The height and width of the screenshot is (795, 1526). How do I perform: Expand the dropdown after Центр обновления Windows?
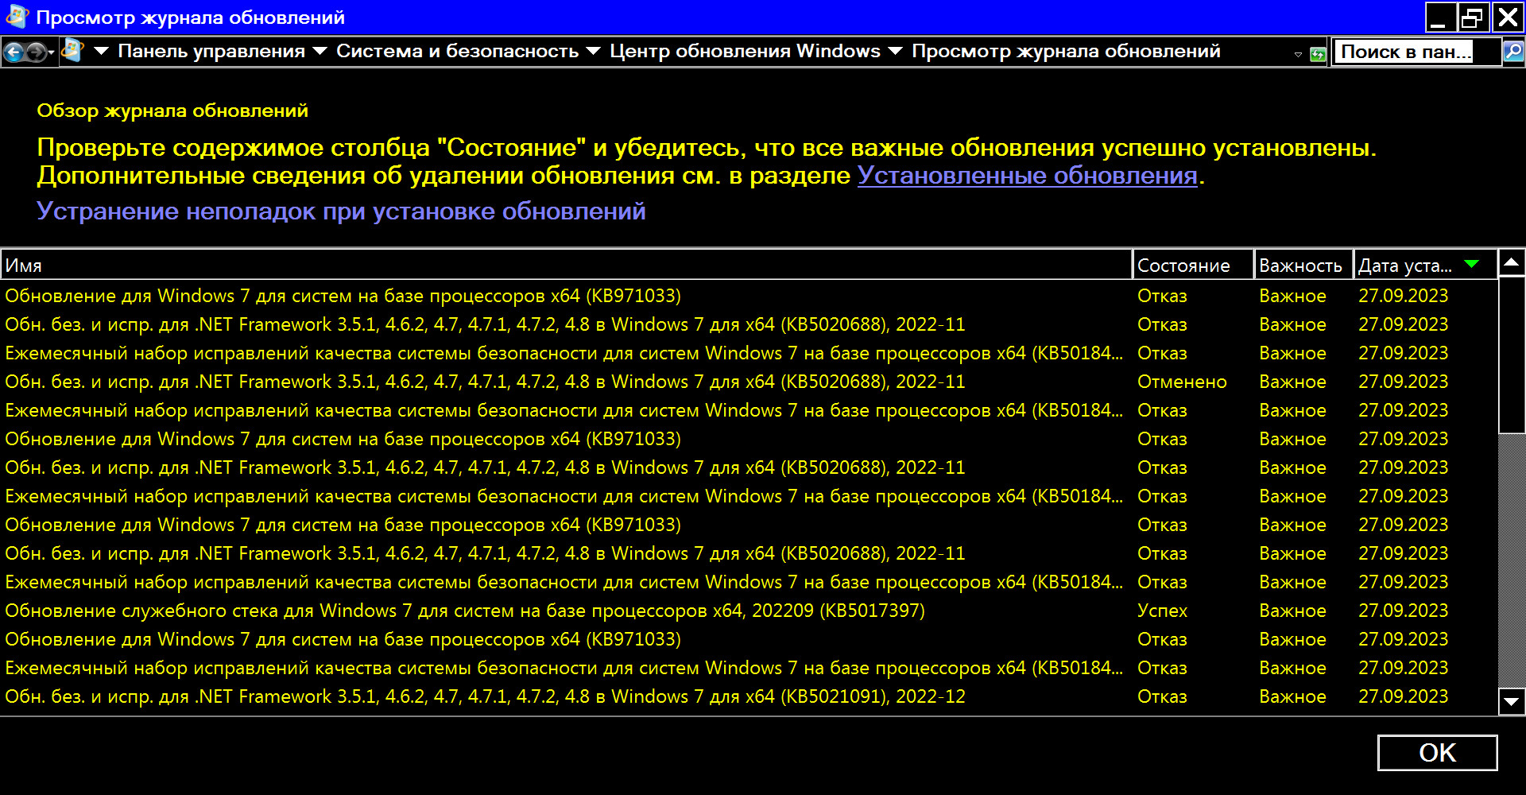895,51
